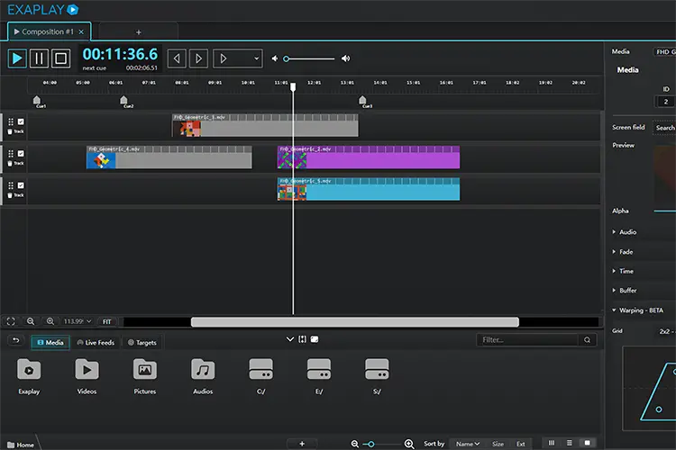Image resolution: width=676 pixels, height=450 pixels.
Task: Select the FHD_Geometric_1 clip on track one
Action: (x=265, y=125)
